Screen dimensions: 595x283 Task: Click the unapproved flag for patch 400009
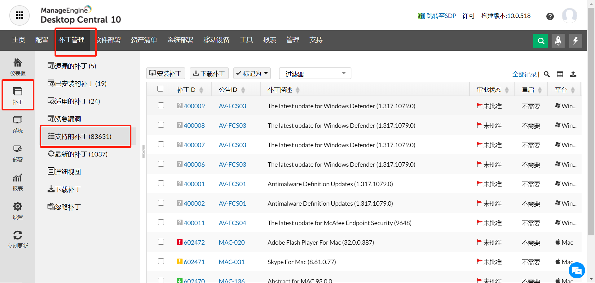479,105
